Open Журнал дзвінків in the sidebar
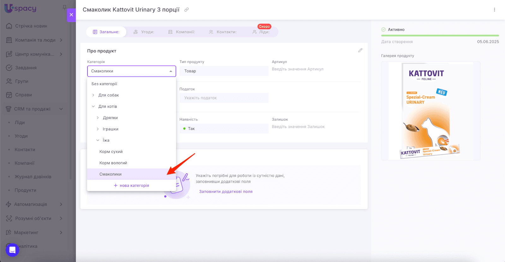Viewport: 505px width, 262px height. click(x=33, y=177)
